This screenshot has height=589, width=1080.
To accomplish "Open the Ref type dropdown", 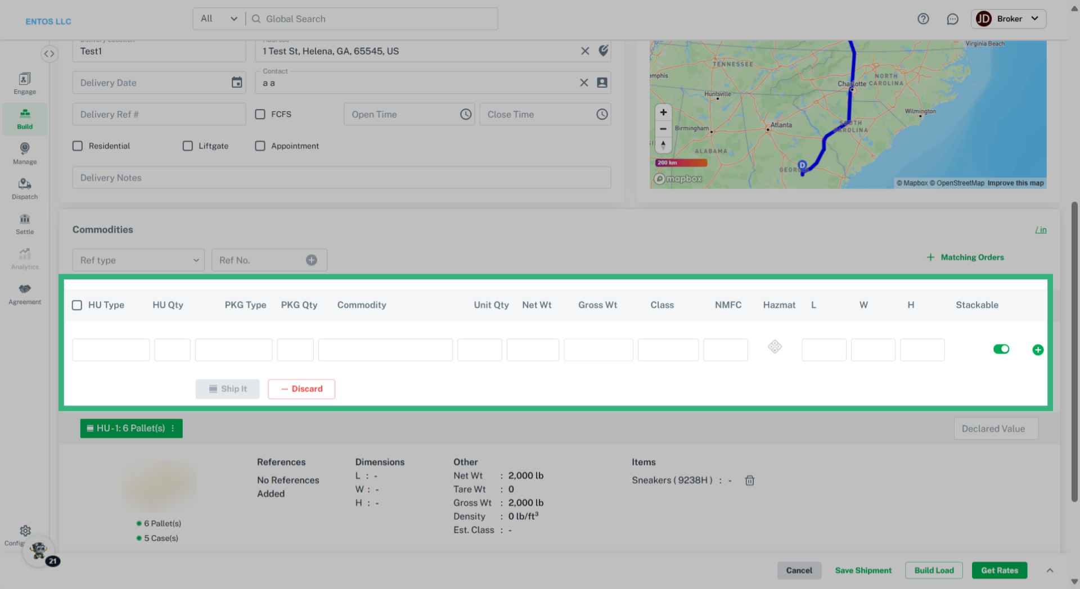I will [138, 260].
